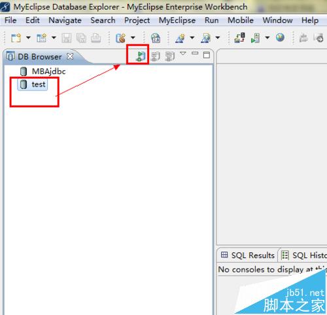Image resolution: width=327 pixels, height=315 pixels.
Task: Click the close all connections icon
Action: coord(170,56)
